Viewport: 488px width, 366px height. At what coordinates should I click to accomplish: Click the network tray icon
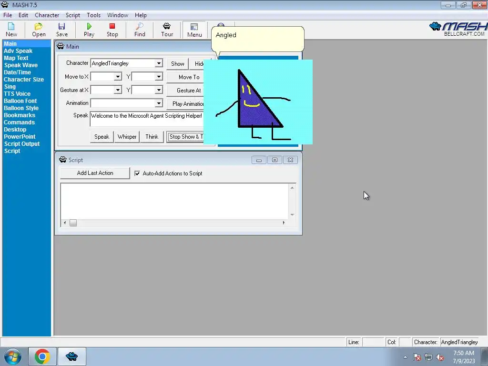[428, 357]
